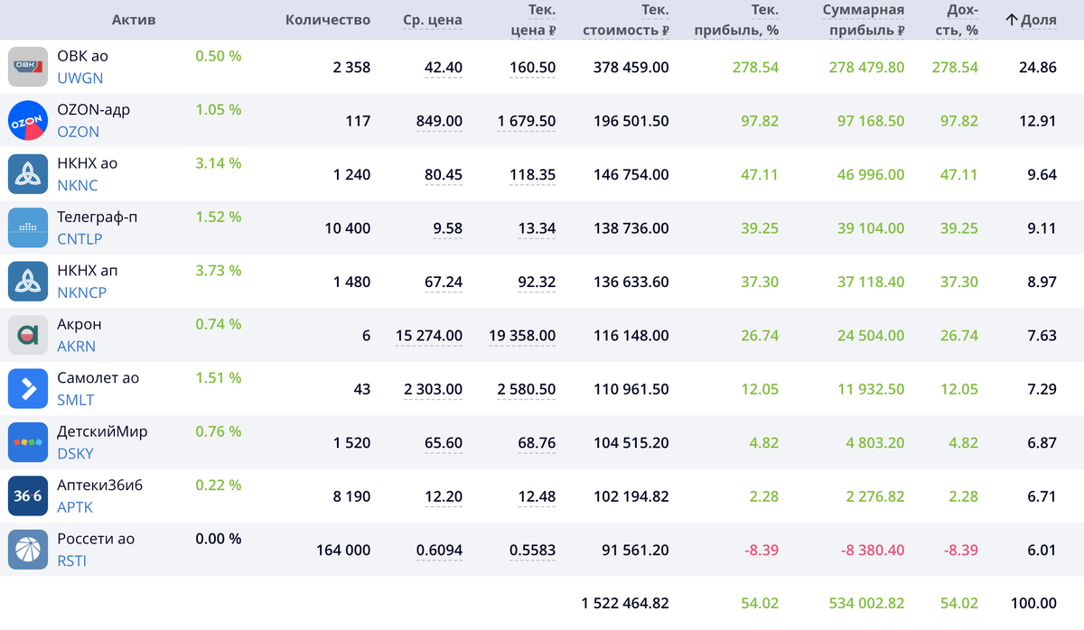Click OZON average price 849.00
Screen dimensions: 1084x630
click(x=439, y=121)
